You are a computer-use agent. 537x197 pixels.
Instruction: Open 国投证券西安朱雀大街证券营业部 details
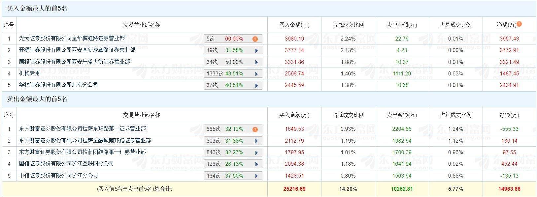click(74, 62)
